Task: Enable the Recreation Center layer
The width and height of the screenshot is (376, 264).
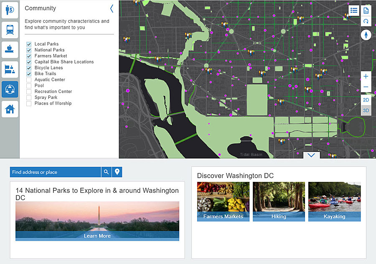Action: (x=29, y=92)
